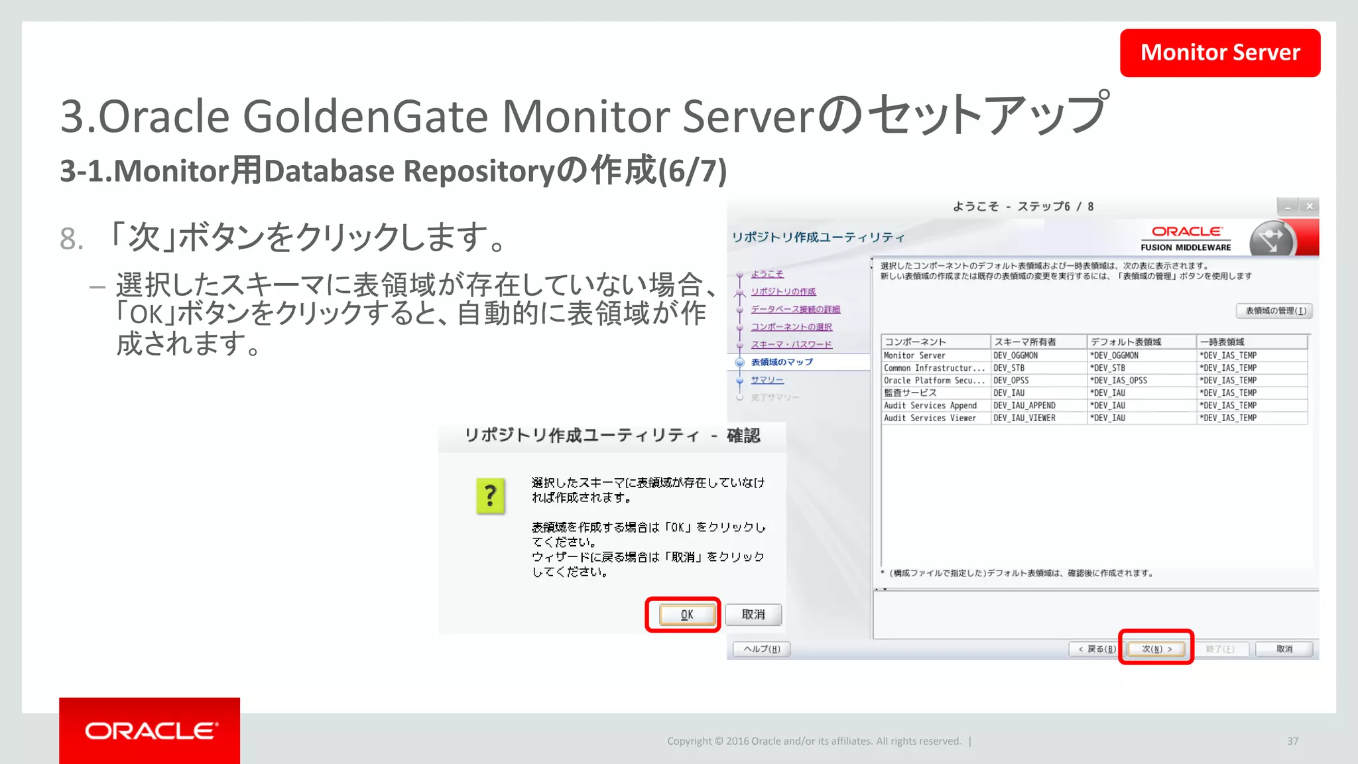Open *DEV_OGGMON default tablespace dropdown cell
Viewport: 1358px width, 764px height.
pyautogui.click(x=1142, y=355)
